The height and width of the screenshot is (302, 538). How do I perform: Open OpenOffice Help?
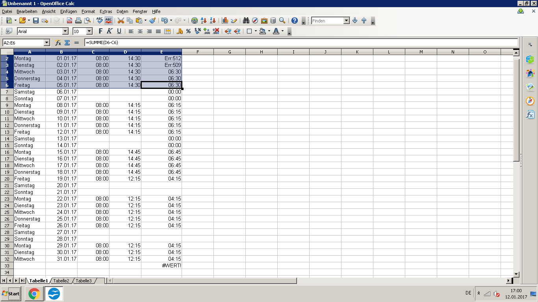pos(294,20)
